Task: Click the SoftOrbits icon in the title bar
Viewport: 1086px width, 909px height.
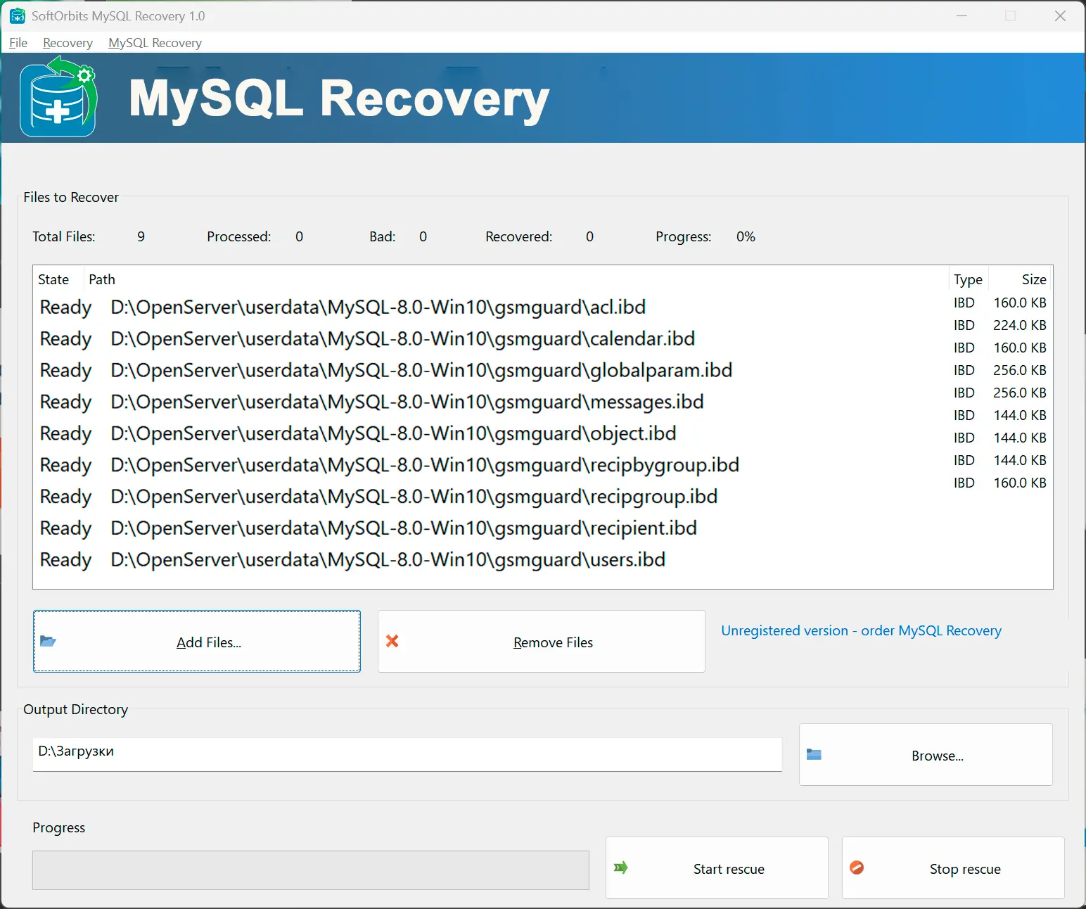Action: pos(17,15)
